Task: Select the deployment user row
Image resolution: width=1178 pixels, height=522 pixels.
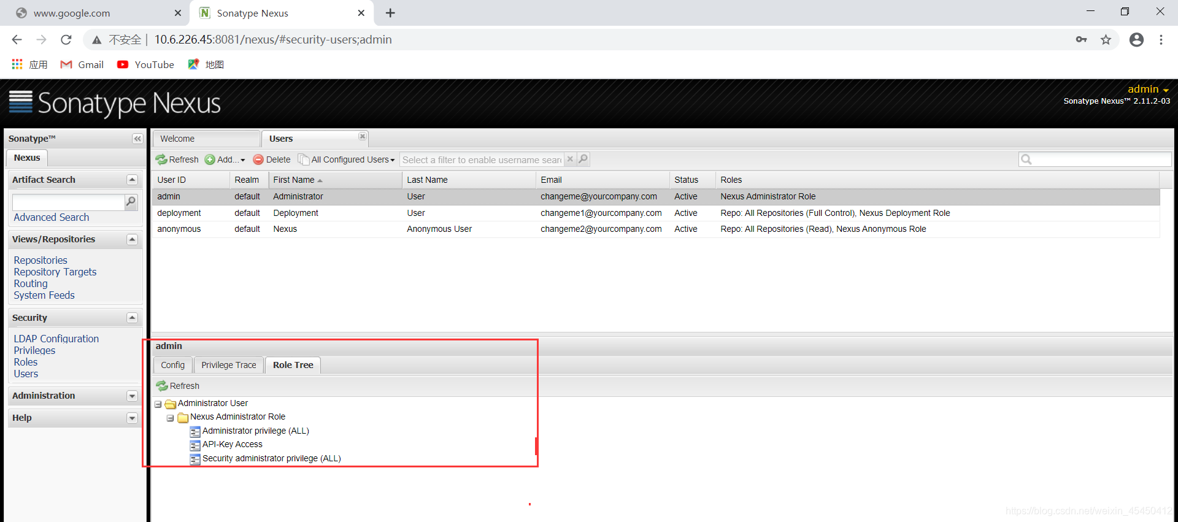Action: pos(656,213)
